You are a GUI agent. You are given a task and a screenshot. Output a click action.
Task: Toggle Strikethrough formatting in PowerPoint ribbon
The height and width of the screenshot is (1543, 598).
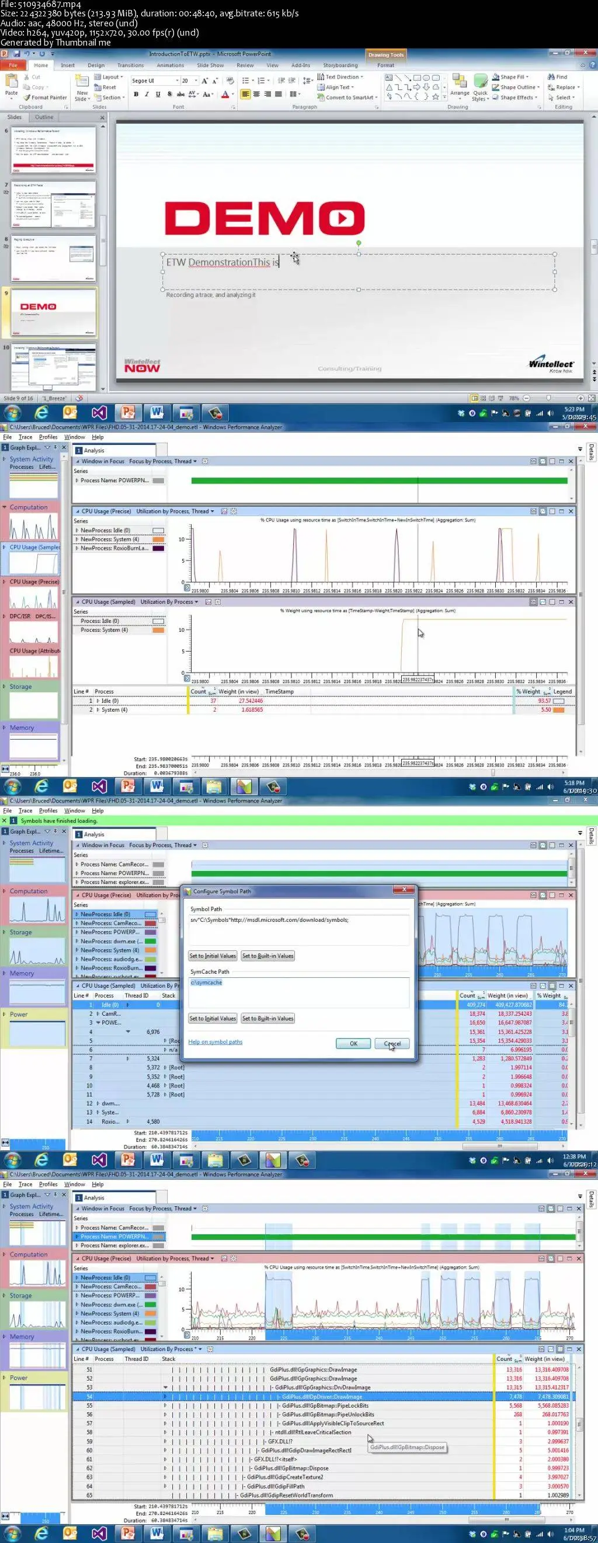pyautogui.click(x=181, y=94)
